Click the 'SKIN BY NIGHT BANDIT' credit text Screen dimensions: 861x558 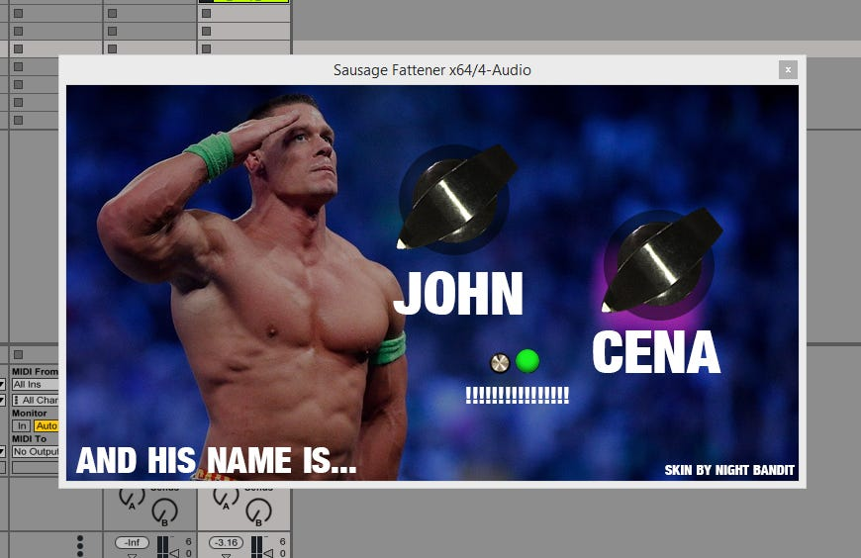pyautogui.click(x=729, y=470)
